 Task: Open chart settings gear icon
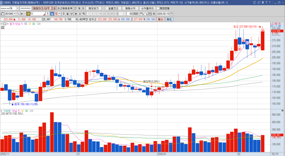pos(154,14)
